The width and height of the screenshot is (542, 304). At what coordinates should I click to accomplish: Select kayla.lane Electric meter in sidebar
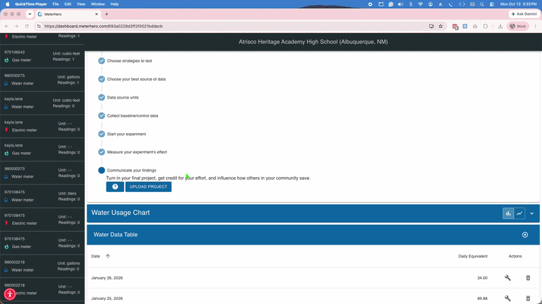[42, 126]
